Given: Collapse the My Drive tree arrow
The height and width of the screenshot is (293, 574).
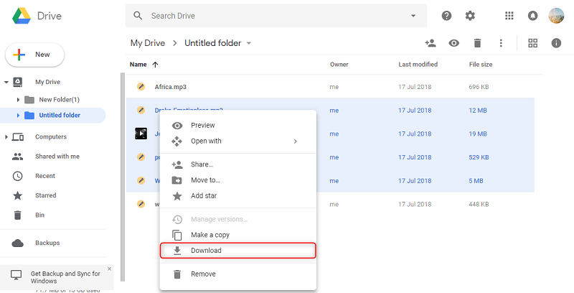Looking at the screenshot, I should 6,82.
